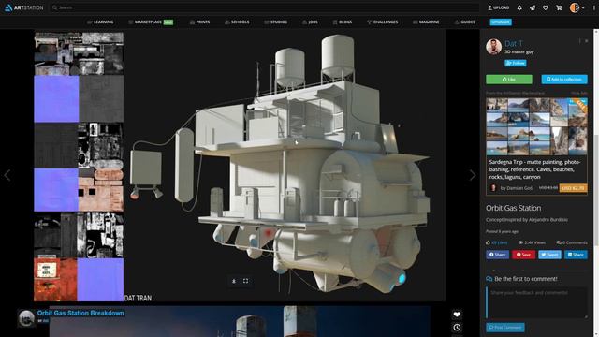Open the Magazine menu item
The width and height of the screenshot is (599, 337).
[426, 22]
